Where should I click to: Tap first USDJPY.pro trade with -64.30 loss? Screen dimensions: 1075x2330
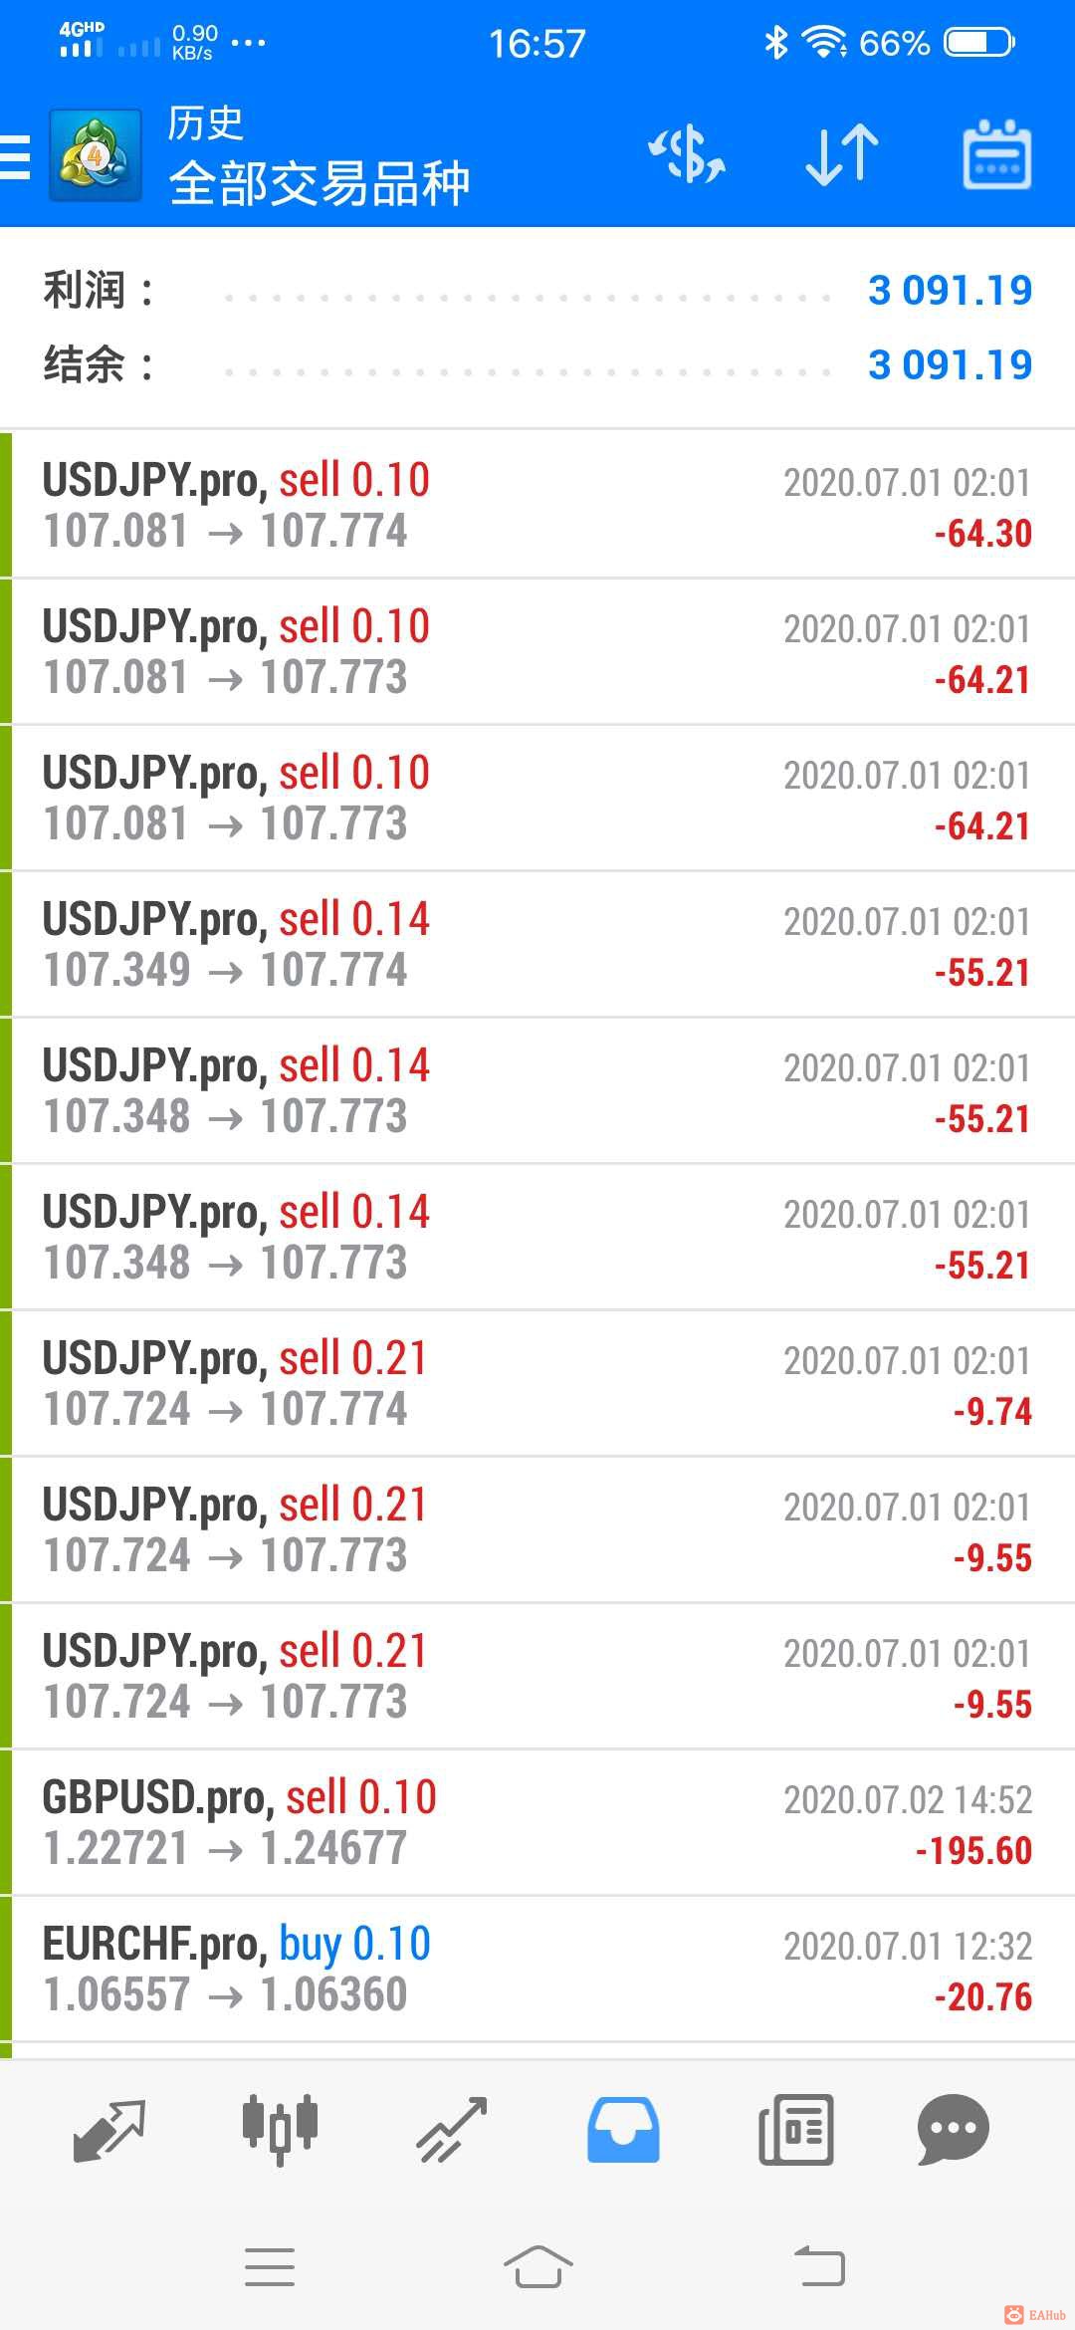(537, 505)
